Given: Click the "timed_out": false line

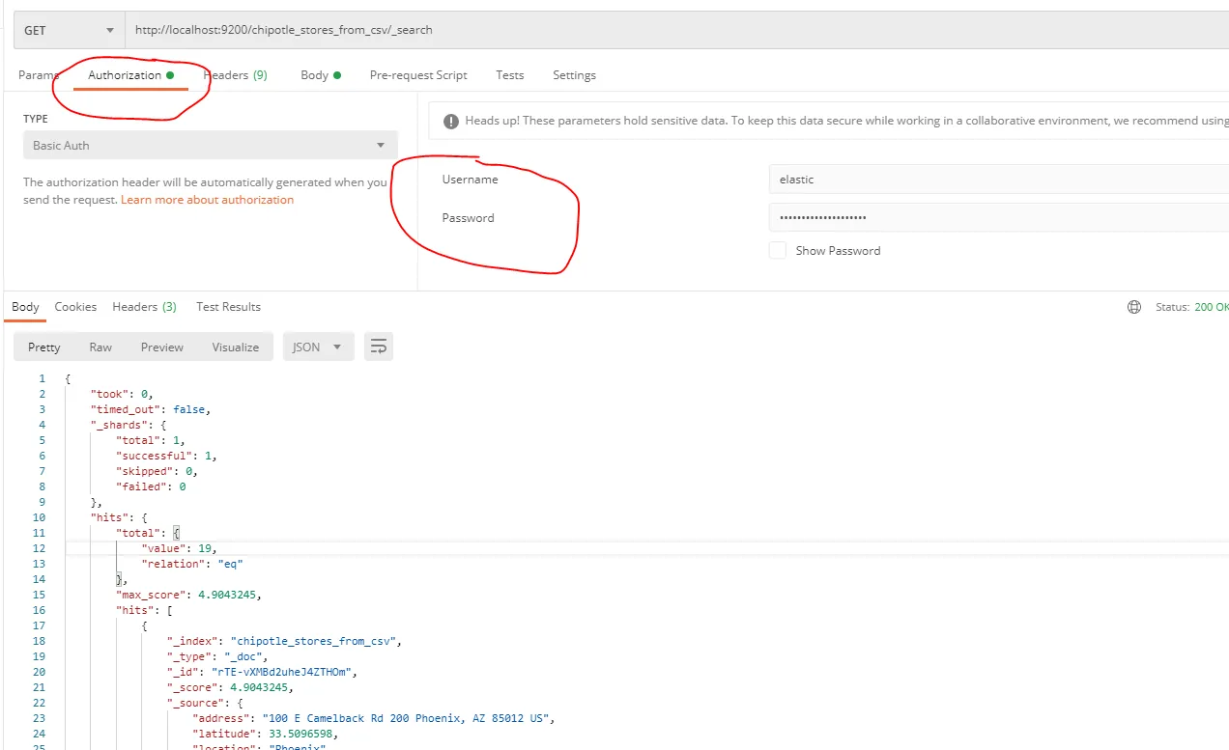Looking at the screenshot, I should [x=151, y=409].
